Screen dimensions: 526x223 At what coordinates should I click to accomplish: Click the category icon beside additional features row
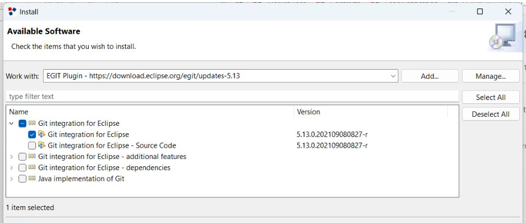[32, 157]
